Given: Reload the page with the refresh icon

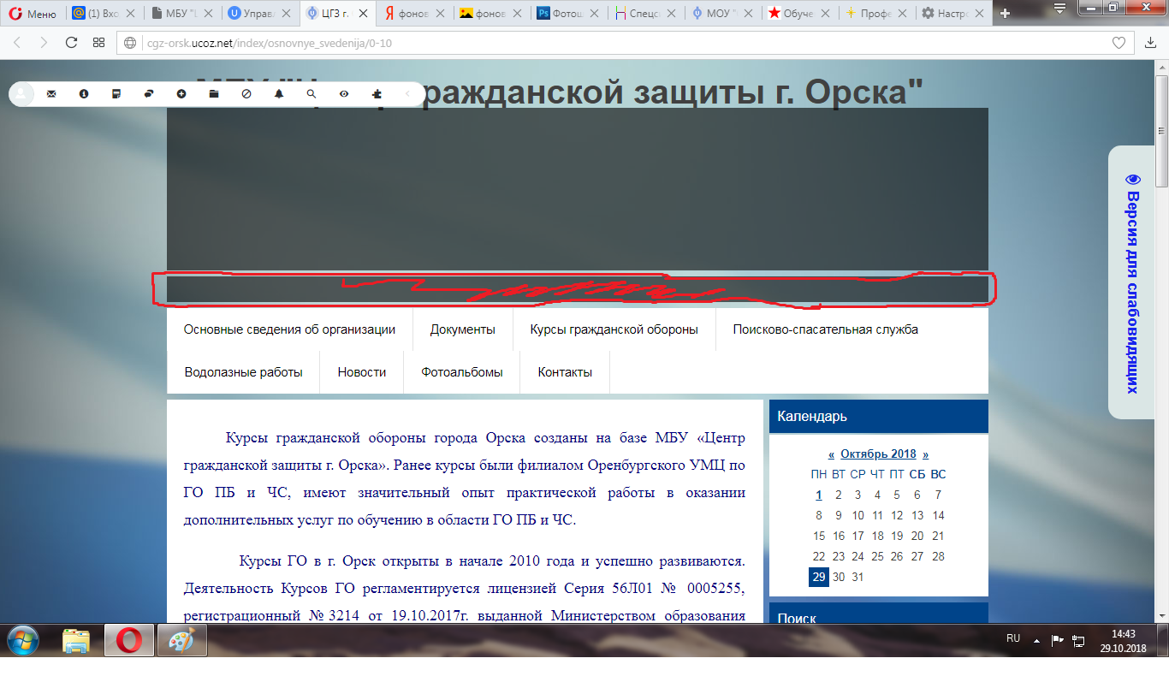Looking at the screenshot, I should coord(72,42).
